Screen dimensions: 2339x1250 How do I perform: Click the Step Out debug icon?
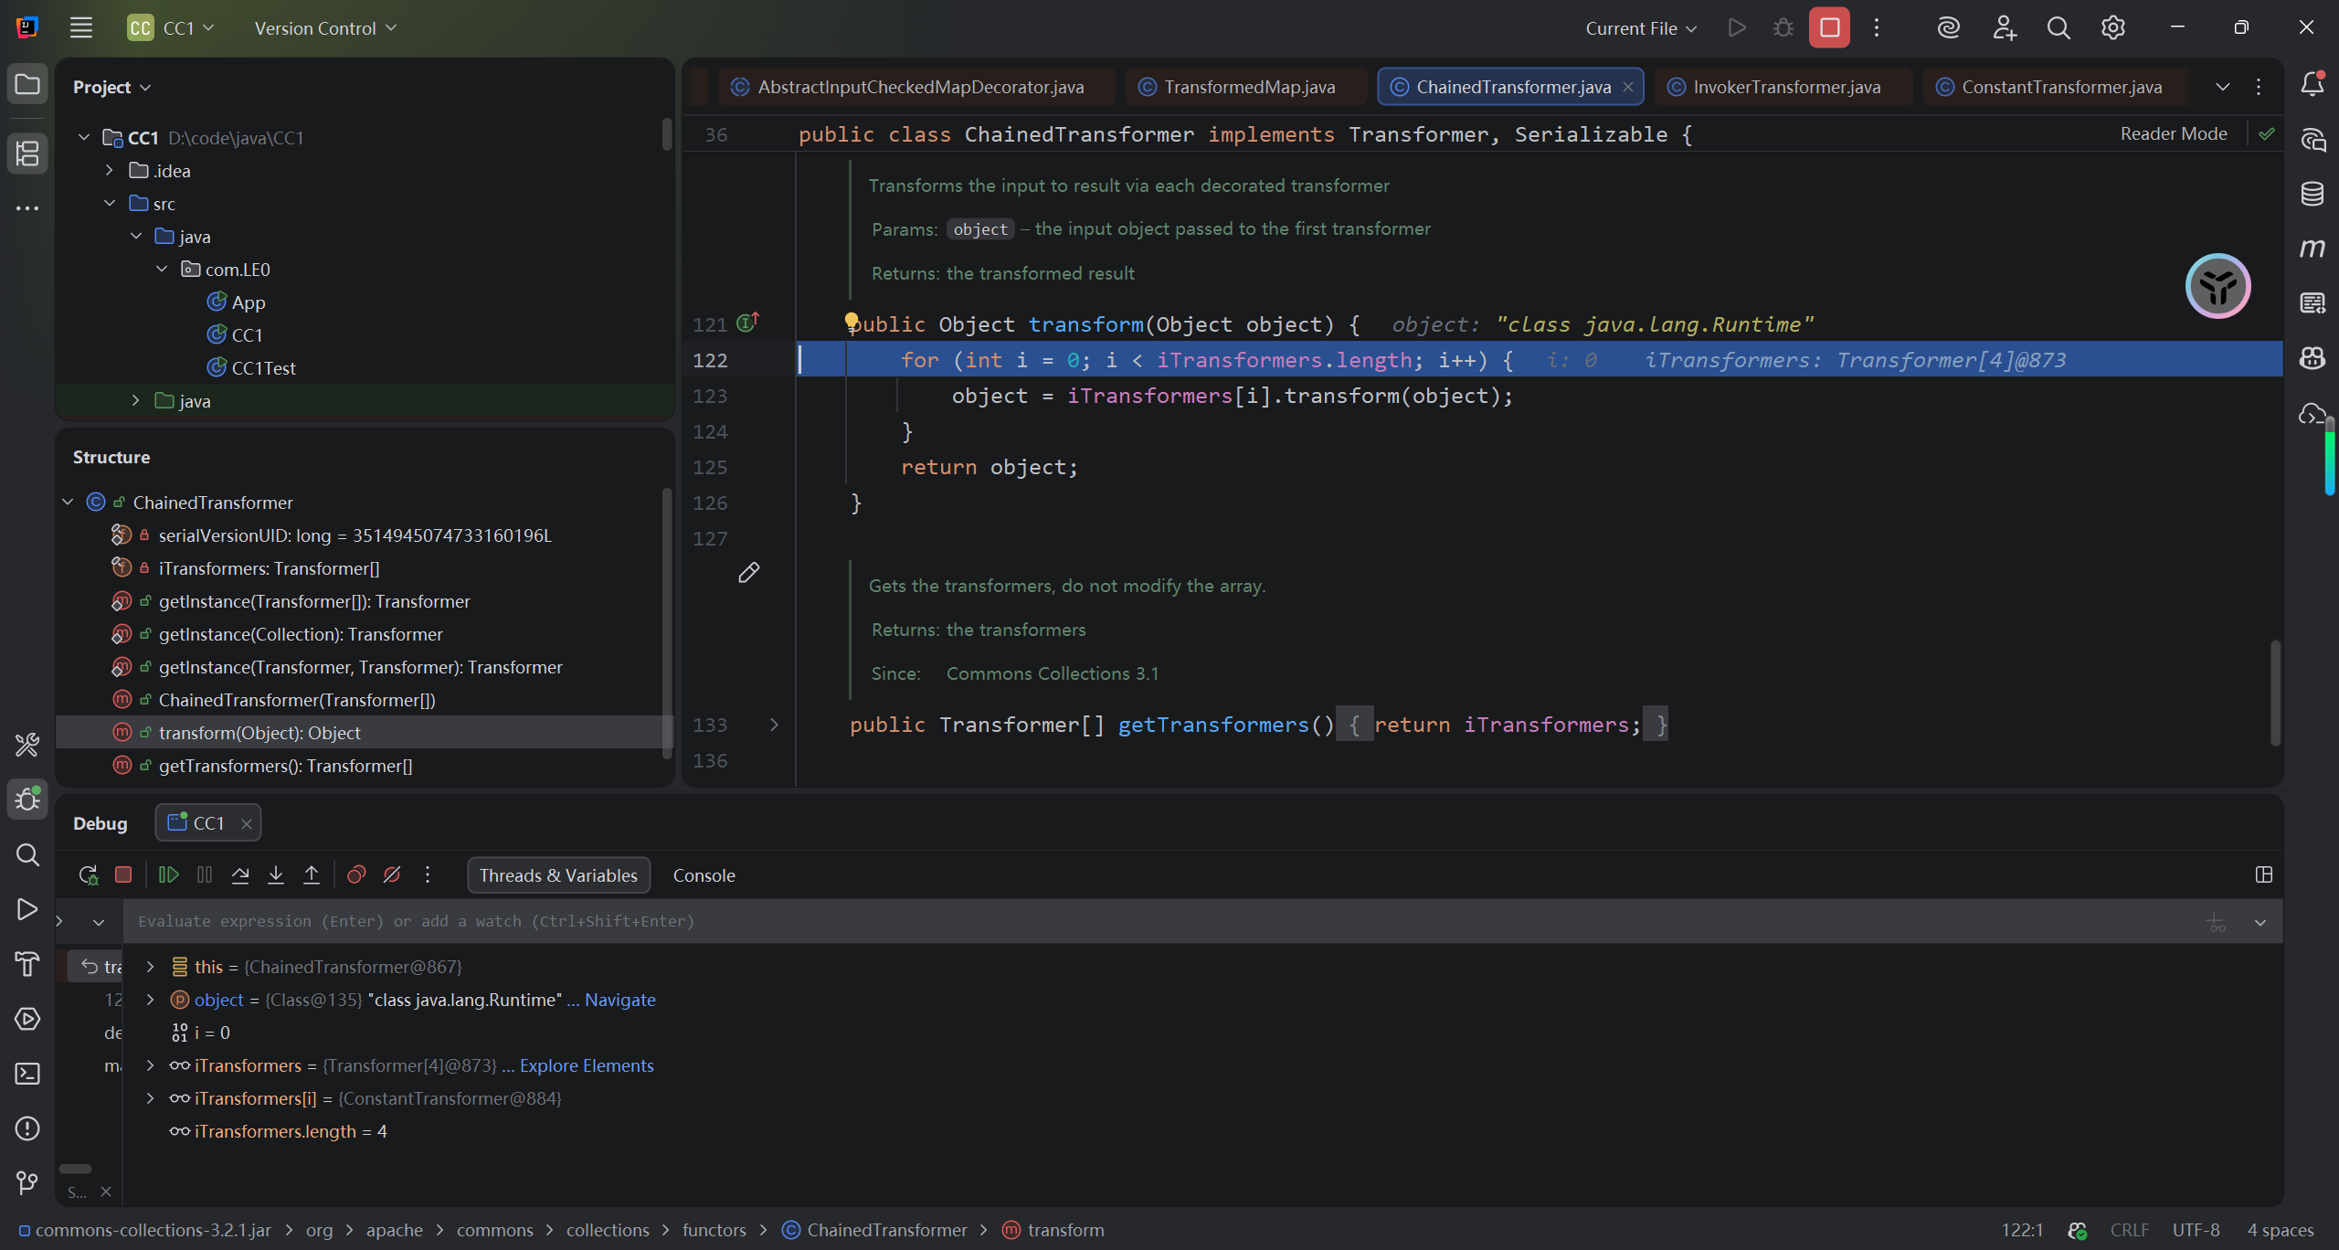point(312,875)
